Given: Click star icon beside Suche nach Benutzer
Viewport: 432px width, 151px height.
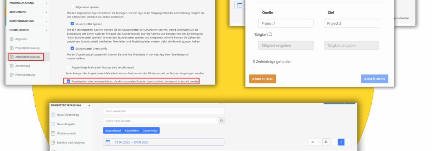Looking at the screenshot, I should coord(222,121).
